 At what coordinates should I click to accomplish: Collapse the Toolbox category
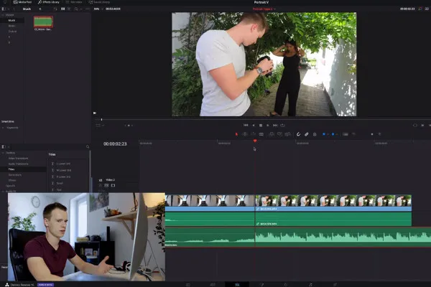tap(3, 153)
